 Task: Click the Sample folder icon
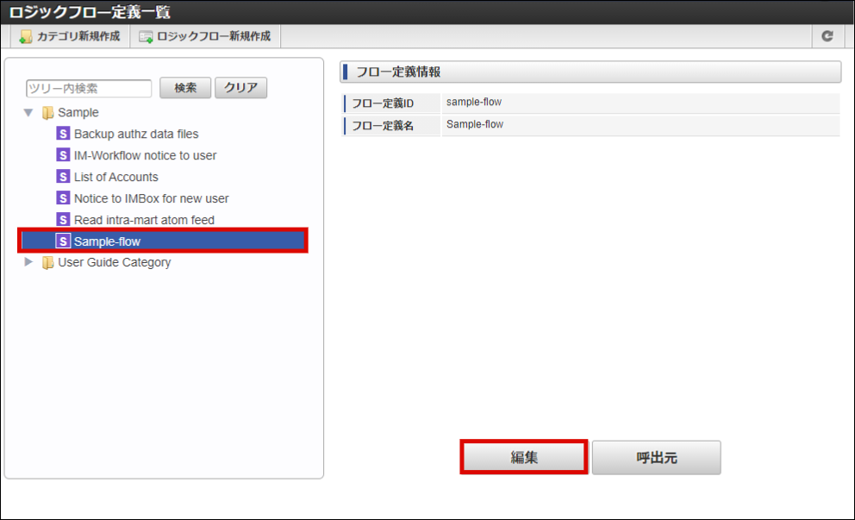click(x=48, y=112)
